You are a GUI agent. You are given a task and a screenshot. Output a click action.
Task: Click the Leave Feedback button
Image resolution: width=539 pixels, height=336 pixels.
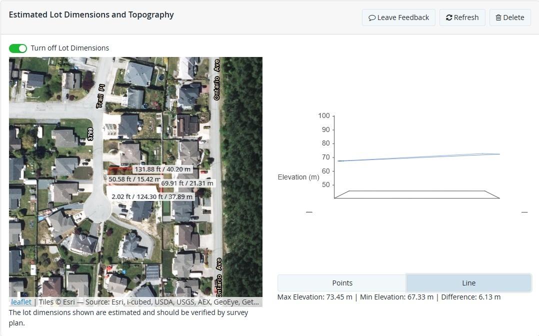[399, 17]
